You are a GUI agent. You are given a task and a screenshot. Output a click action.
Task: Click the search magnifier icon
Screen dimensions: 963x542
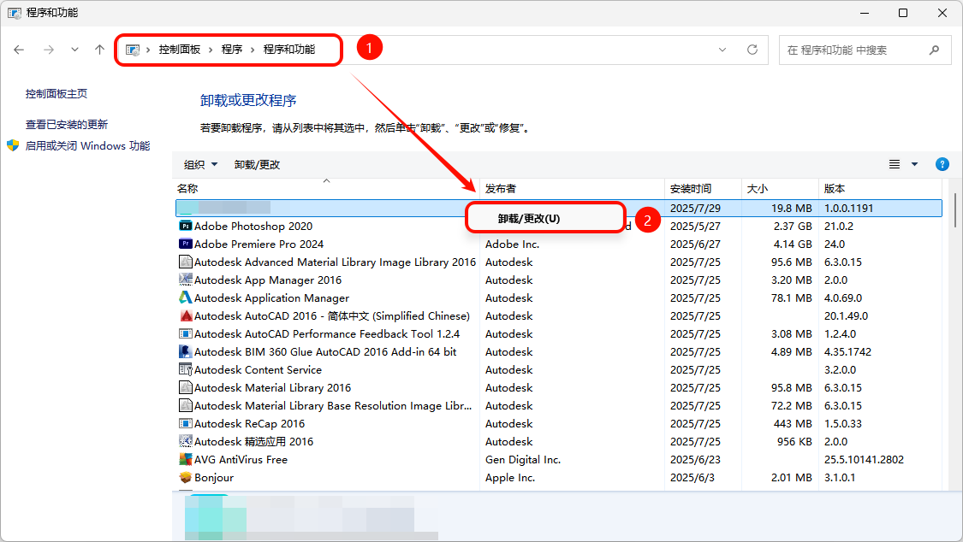(934, 50)
